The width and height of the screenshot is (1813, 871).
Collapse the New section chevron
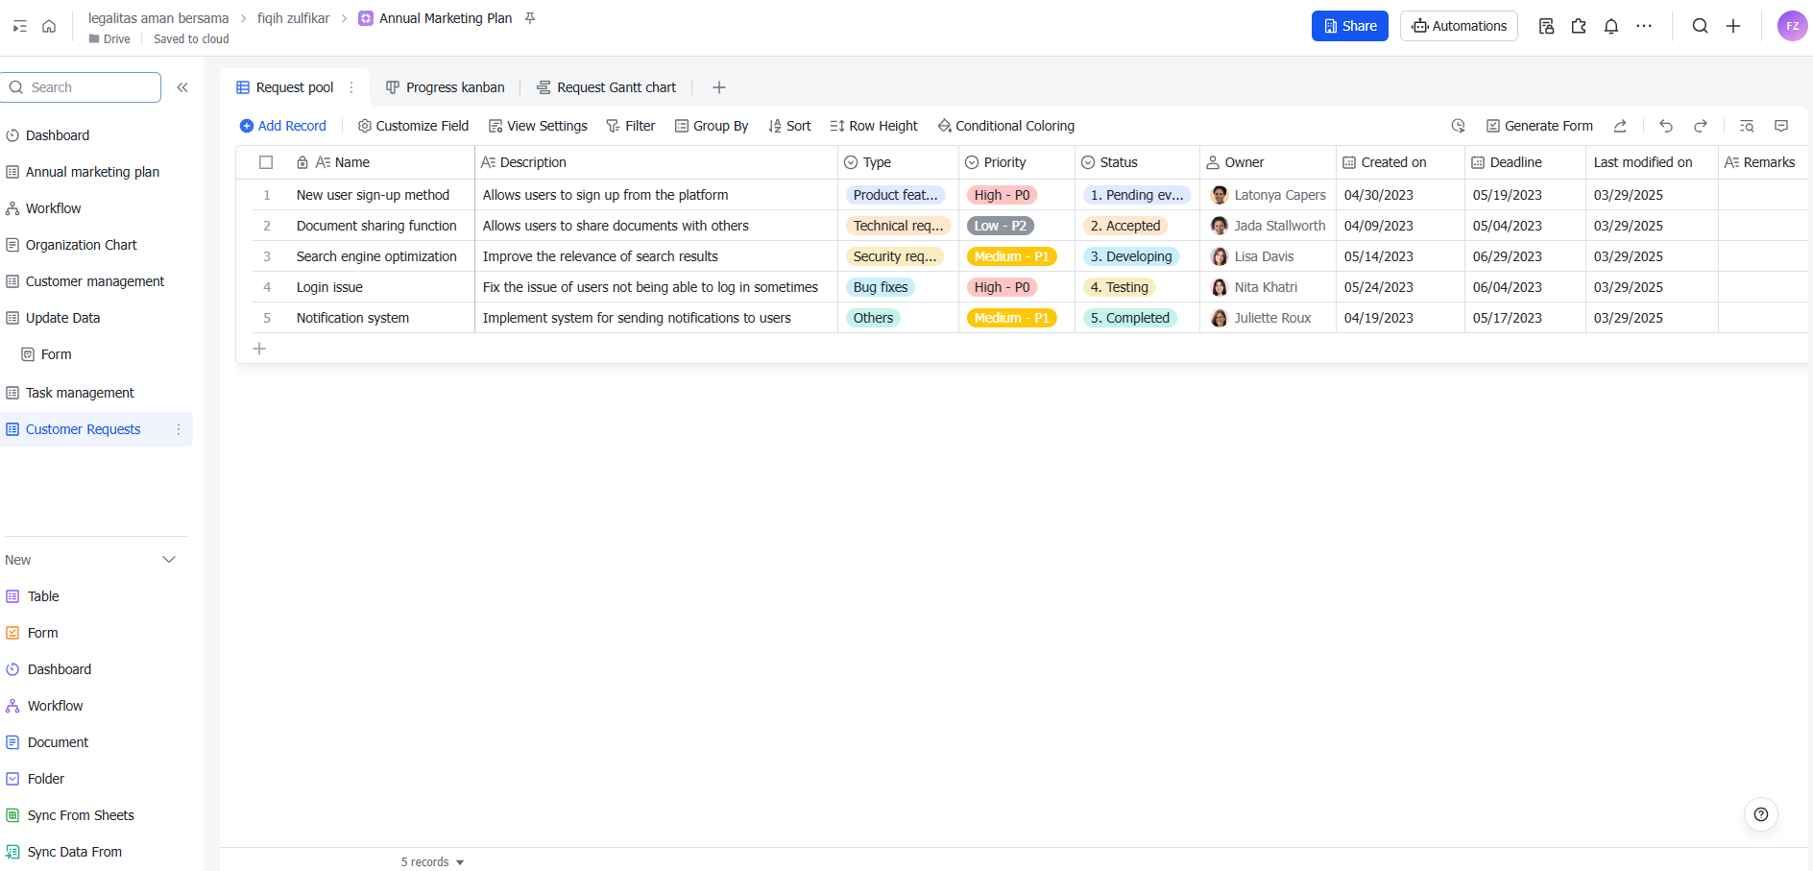(x=169, y=560)
